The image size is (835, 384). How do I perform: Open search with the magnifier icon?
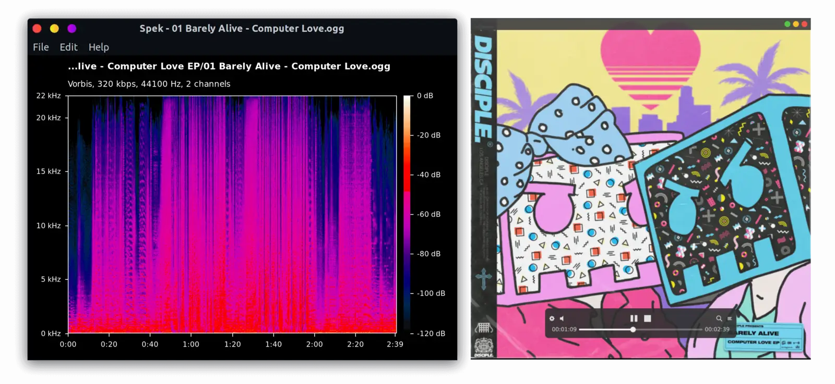719,318
